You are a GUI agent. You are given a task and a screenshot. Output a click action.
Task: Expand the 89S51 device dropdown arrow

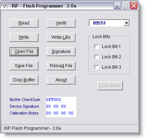(x=126, y=23)
